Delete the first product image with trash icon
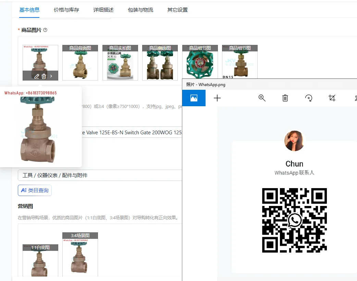 [x=44, y=76]
